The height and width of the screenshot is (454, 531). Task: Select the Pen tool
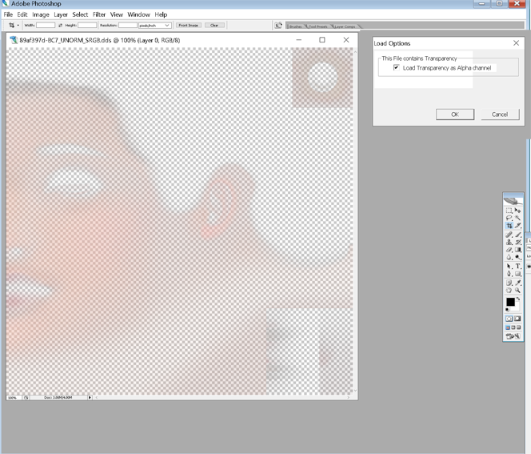[x=509, y=274]
